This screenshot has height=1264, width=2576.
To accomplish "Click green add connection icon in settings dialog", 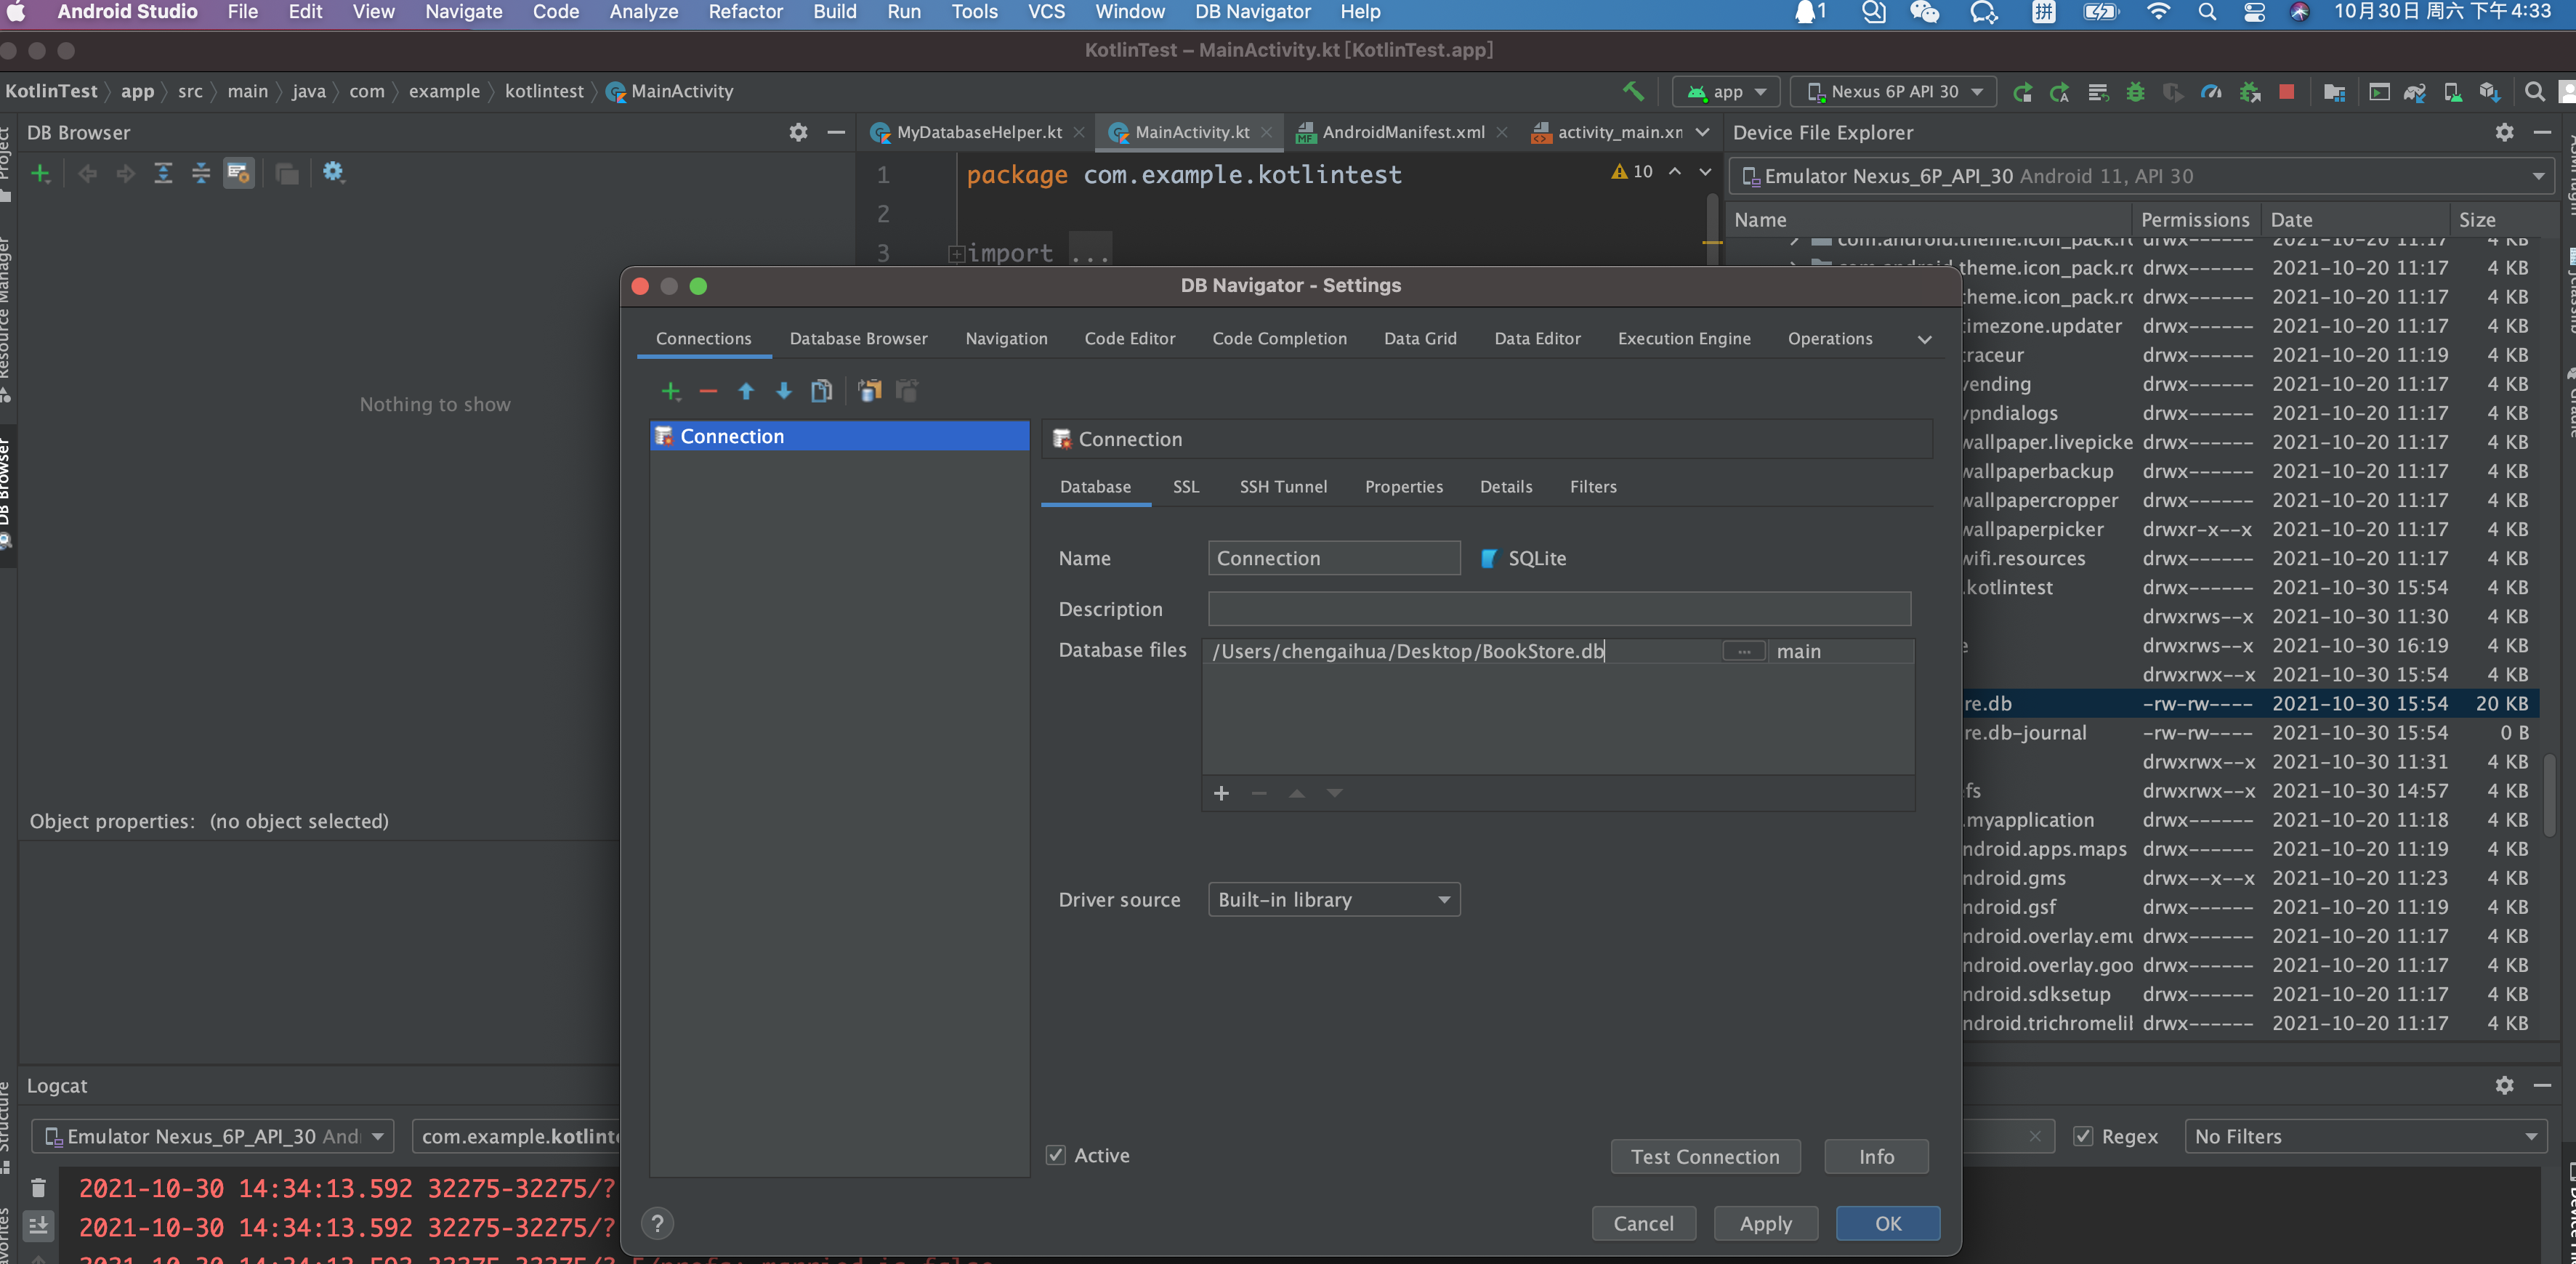I will pyautogui.click(x=671, y=391).
